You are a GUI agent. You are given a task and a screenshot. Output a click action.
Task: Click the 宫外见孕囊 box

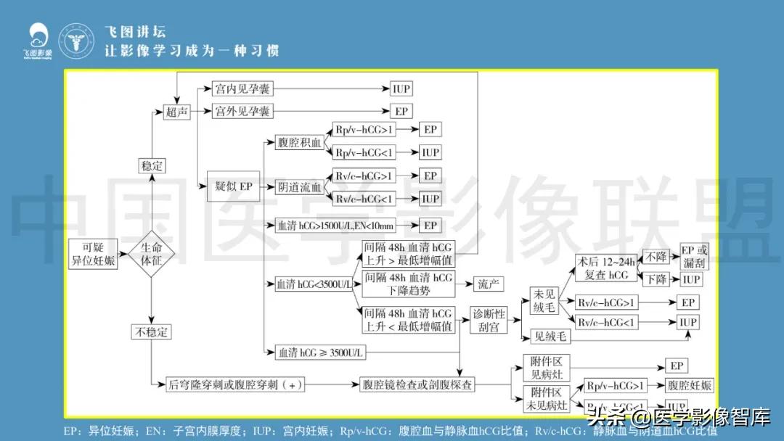(x=242, y=111)
